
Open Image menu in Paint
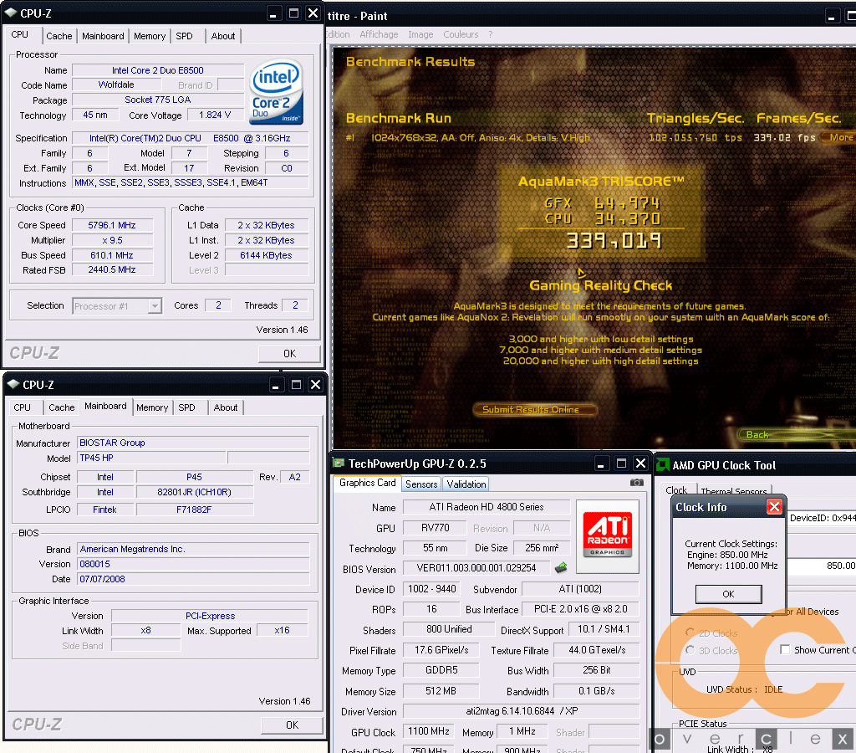pyautogui.click(x=421, y=34)
